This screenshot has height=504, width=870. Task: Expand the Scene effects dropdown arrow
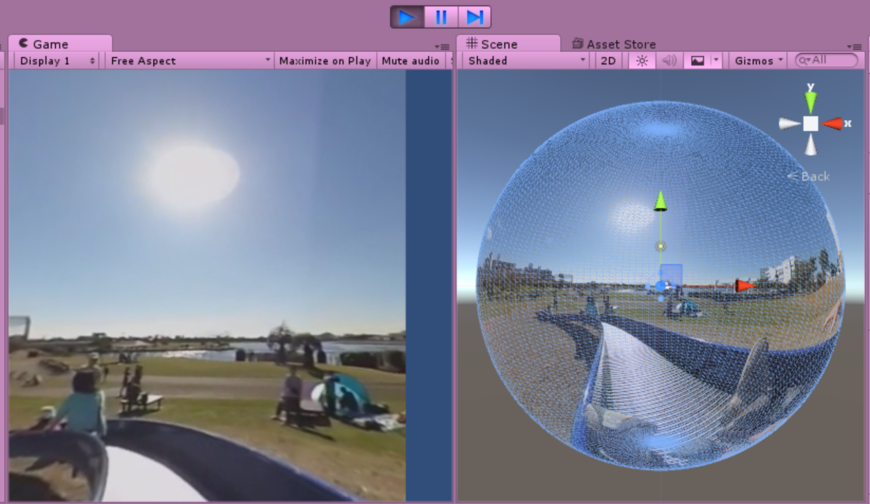716,61
